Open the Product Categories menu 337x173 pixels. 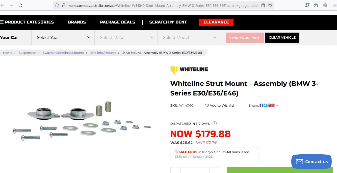click(27, 22)
